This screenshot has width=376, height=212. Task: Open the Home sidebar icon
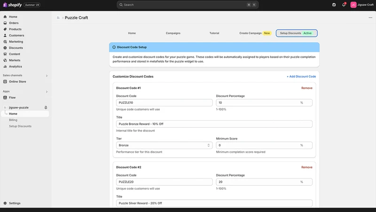click(5, 17)
